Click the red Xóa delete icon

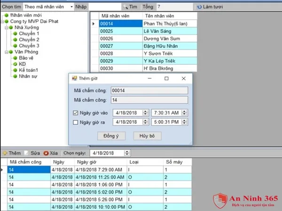(46, 153)
